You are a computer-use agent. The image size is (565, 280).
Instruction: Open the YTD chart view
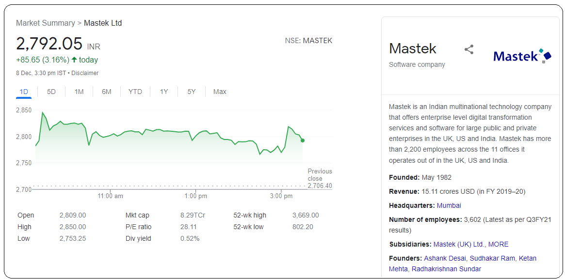pyautogui.click(x=135, y=92)
